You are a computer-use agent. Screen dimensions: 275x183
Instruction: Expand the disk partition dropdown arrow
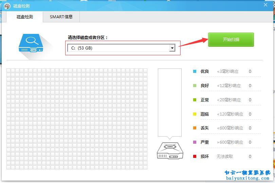point(172,48)
